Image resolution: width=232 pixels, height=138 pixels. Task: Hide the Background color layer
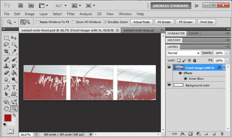coord(169,85)
